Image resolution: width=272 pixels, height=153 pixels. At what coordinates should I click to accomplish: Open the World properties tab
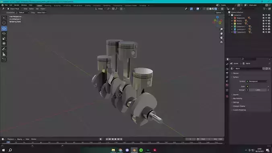point(227,85)
